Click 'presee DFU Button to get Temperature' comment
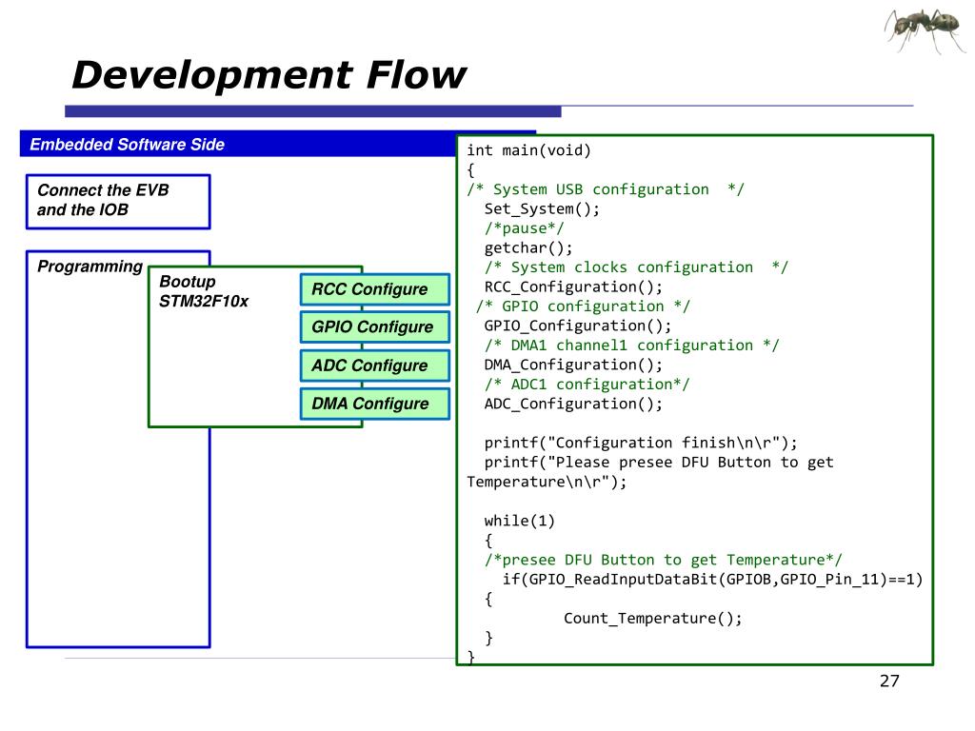 (x=664, y=560)
